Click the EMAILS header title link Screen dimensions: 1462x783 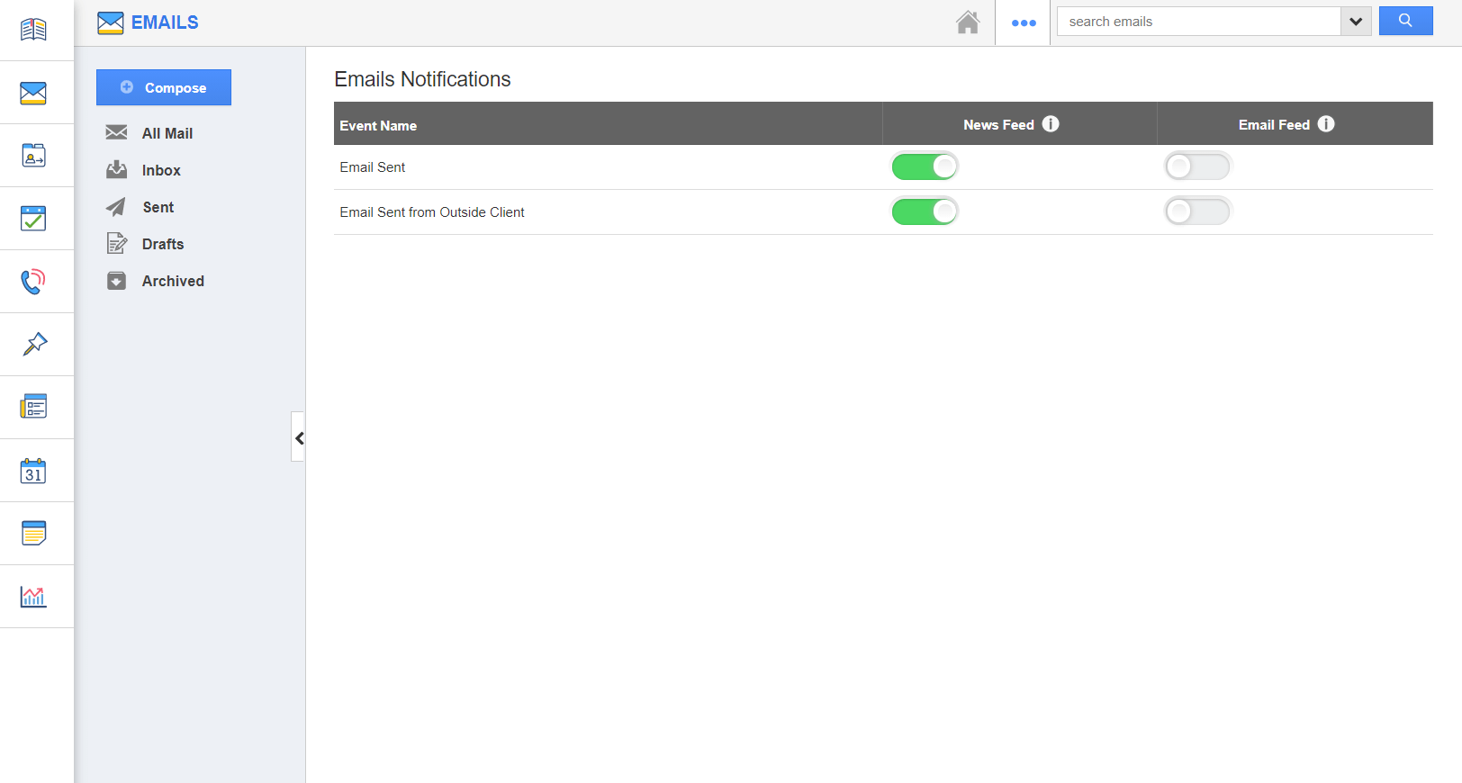click(x=165, y=22)
